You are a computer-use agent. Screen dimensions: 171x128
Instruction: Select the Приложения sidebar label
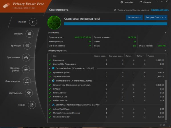pos(13,57)
